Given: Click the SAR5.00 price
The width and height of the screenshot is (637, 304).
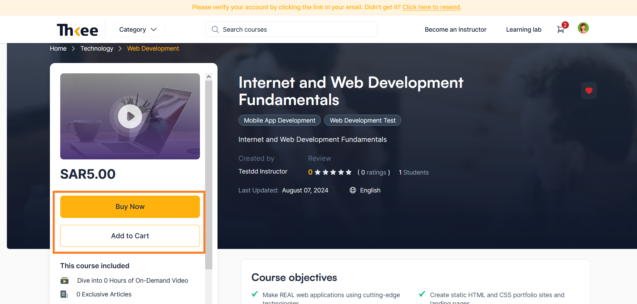Looking at the screenshot, I should [x=88, y=174].
